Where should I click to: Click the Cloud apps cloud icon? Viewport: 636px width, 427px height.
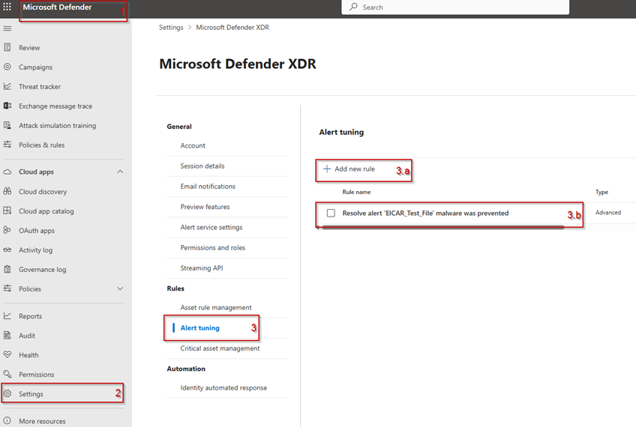coord(7,172)
